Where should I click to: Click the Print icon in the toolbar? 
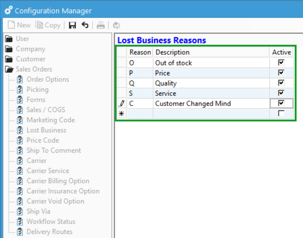click(100, 25)
